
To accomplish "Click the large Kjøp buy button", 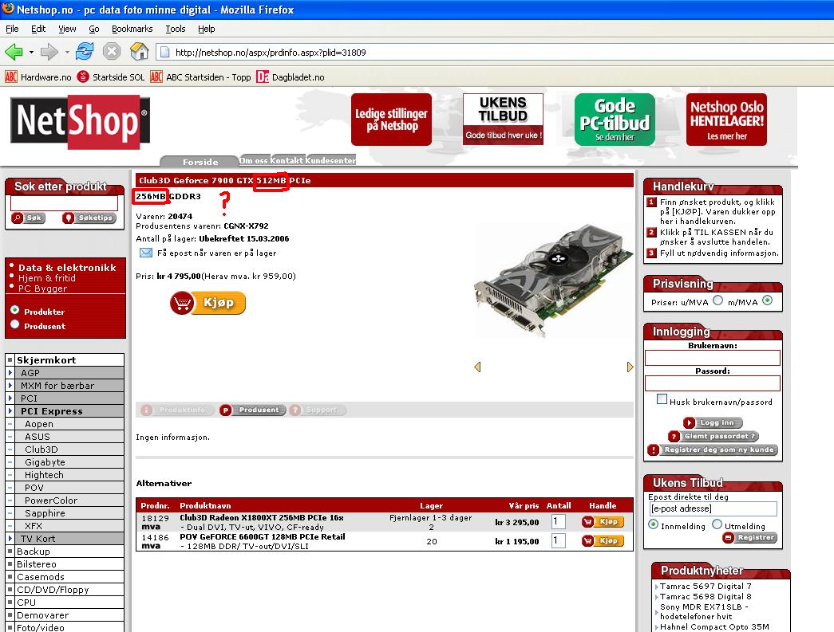I will coord(208,303).
